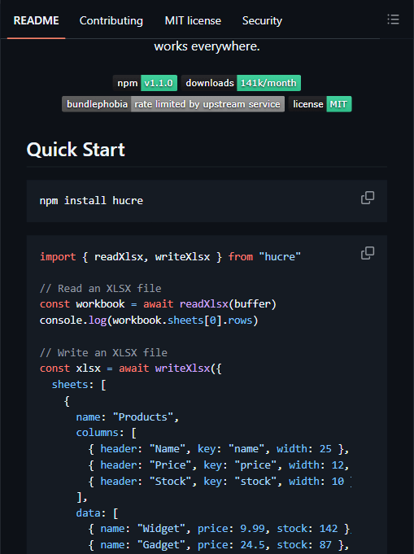Open the Security tab
Viewport: 414px width, 554px height.
click(x=262, y=20)
